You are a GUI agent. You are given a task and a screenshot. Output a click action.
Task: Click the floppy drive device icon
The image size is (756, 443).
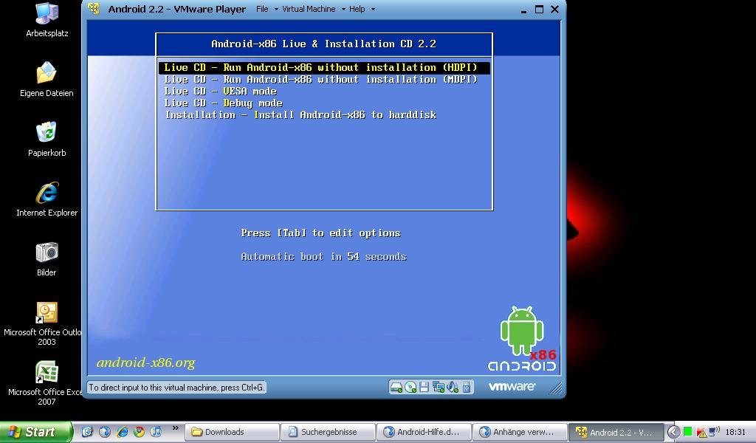[x=425, y=387]
